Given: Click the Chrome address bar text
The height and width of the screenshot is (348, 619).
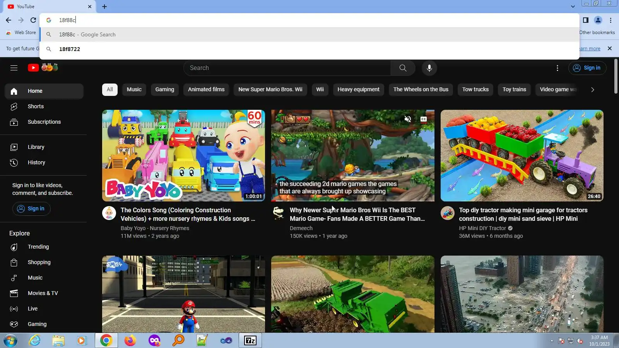Looking at the screenshot, I should (x=67, y=20).
